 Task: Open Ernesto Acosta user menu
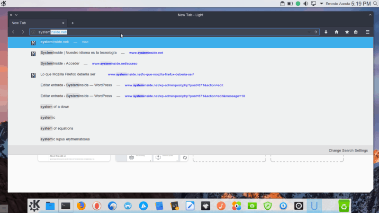(x=338, y=4)
